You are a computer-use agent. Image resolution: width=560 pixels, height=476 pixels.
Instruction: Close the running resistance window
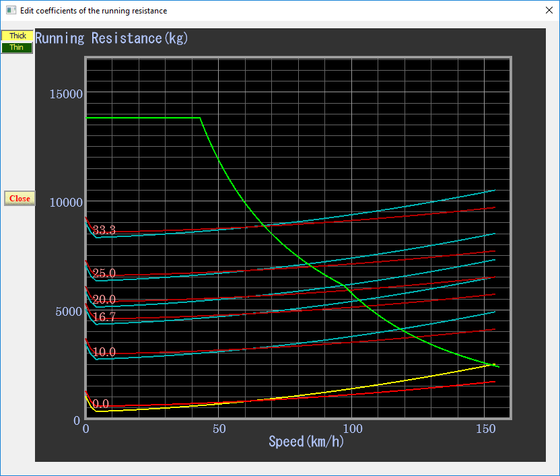tap(549, 10)
